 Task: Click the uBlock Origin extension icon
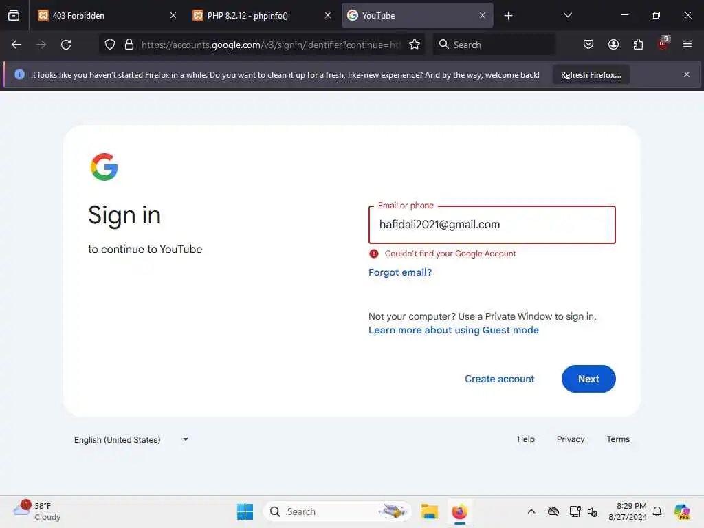coord(663,43)
